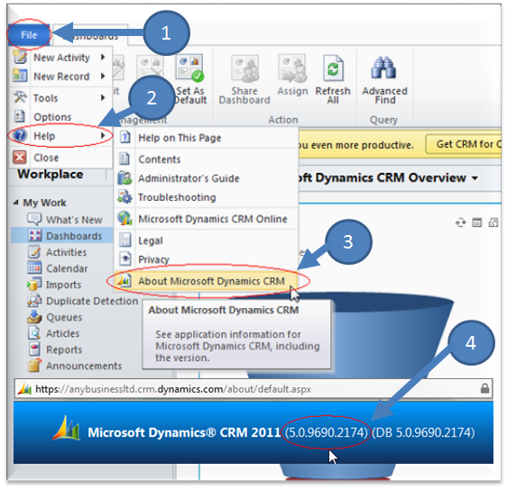Open Contents from the Help submenu

[206, 159]
